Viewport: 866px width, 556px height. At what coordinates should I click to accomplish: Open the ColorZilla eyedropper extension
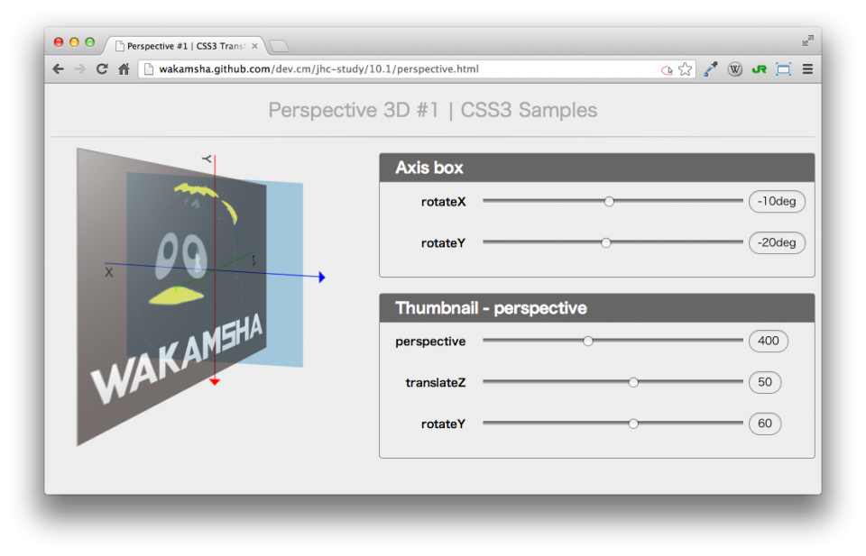[710, 68]
